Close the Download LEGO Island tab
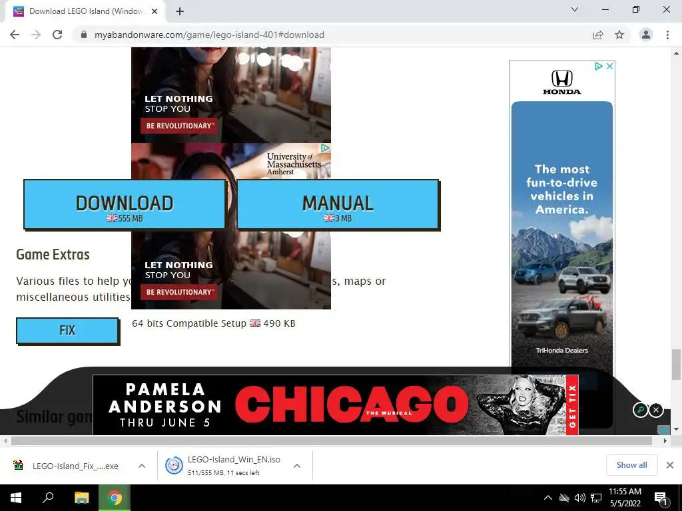Viewport: 682px width, 511px height. [x=155, y=11]
